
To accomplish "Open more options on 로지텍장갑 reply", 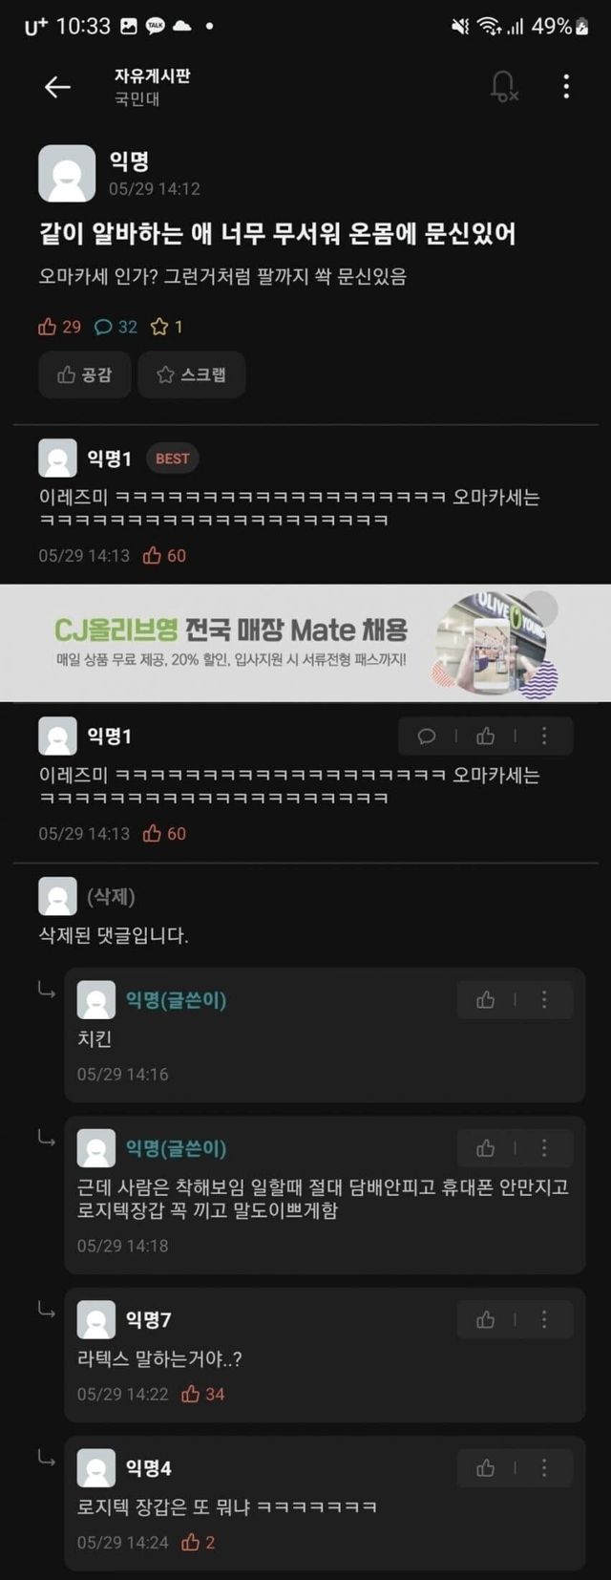I will [544, 1147].
